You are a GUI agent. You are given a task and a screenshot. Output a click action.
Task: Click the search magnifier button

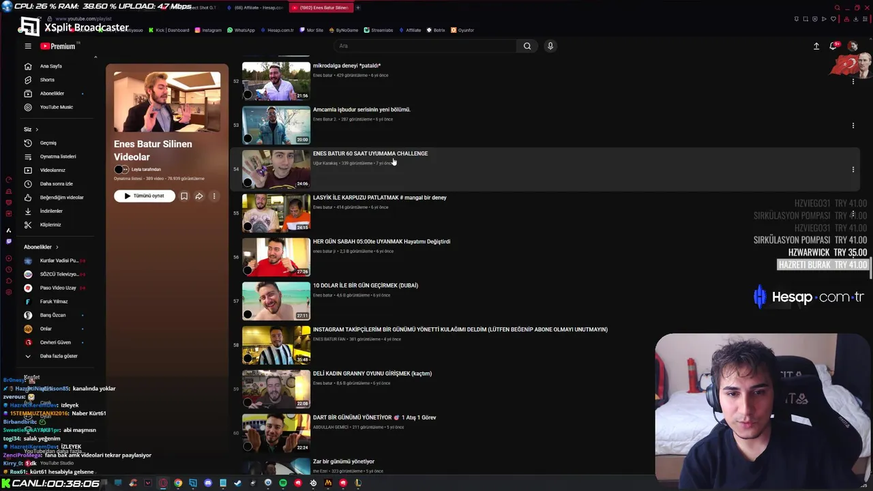527,46
